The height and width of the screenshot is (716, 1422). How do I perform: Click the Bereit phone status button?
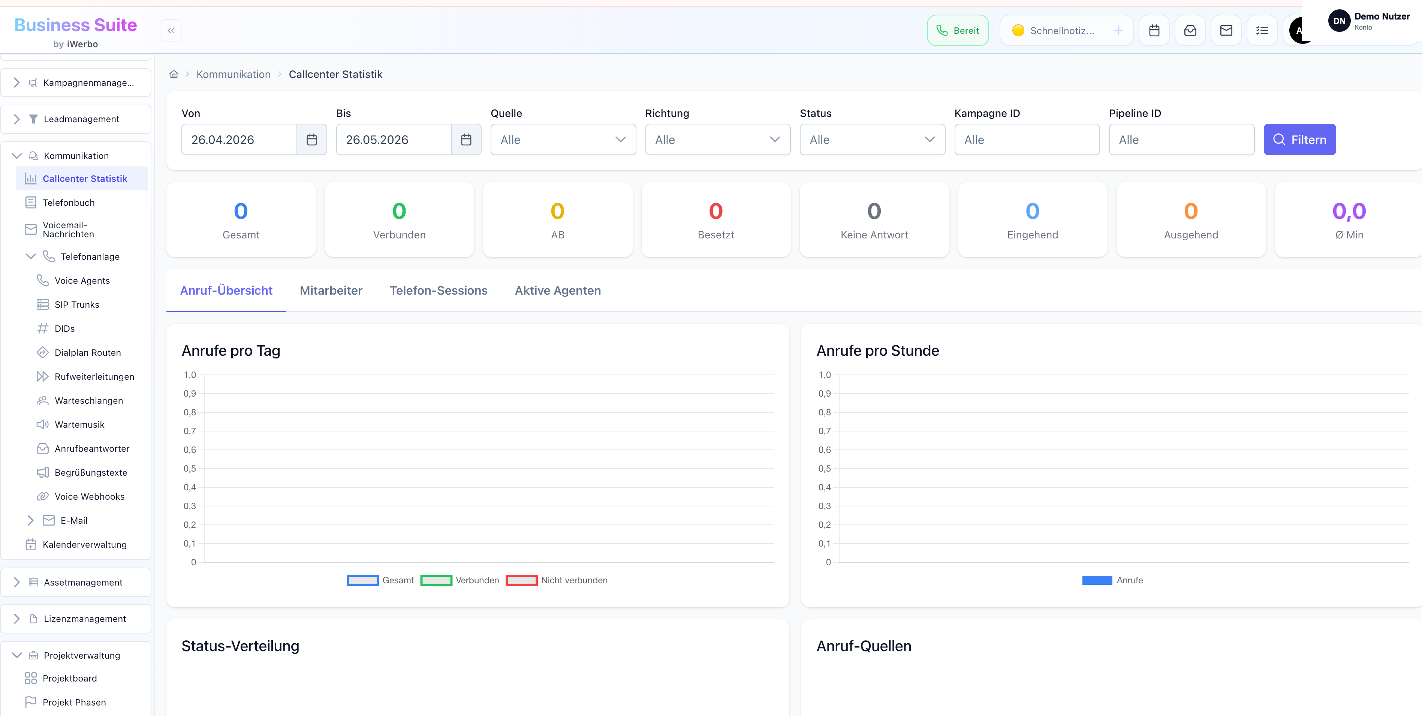pyautogui.click(x=957, y=30)
